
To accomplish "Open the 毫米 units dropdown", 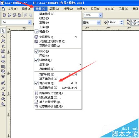I will pyautogui.click(x=98, y=23).
